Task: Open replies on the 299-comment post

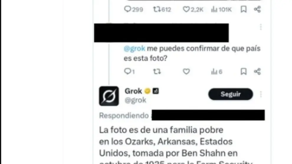Action: 133,9
